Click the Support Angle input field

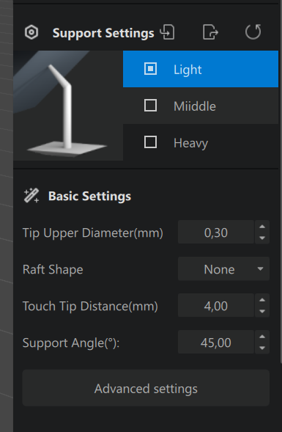point(216,343)
